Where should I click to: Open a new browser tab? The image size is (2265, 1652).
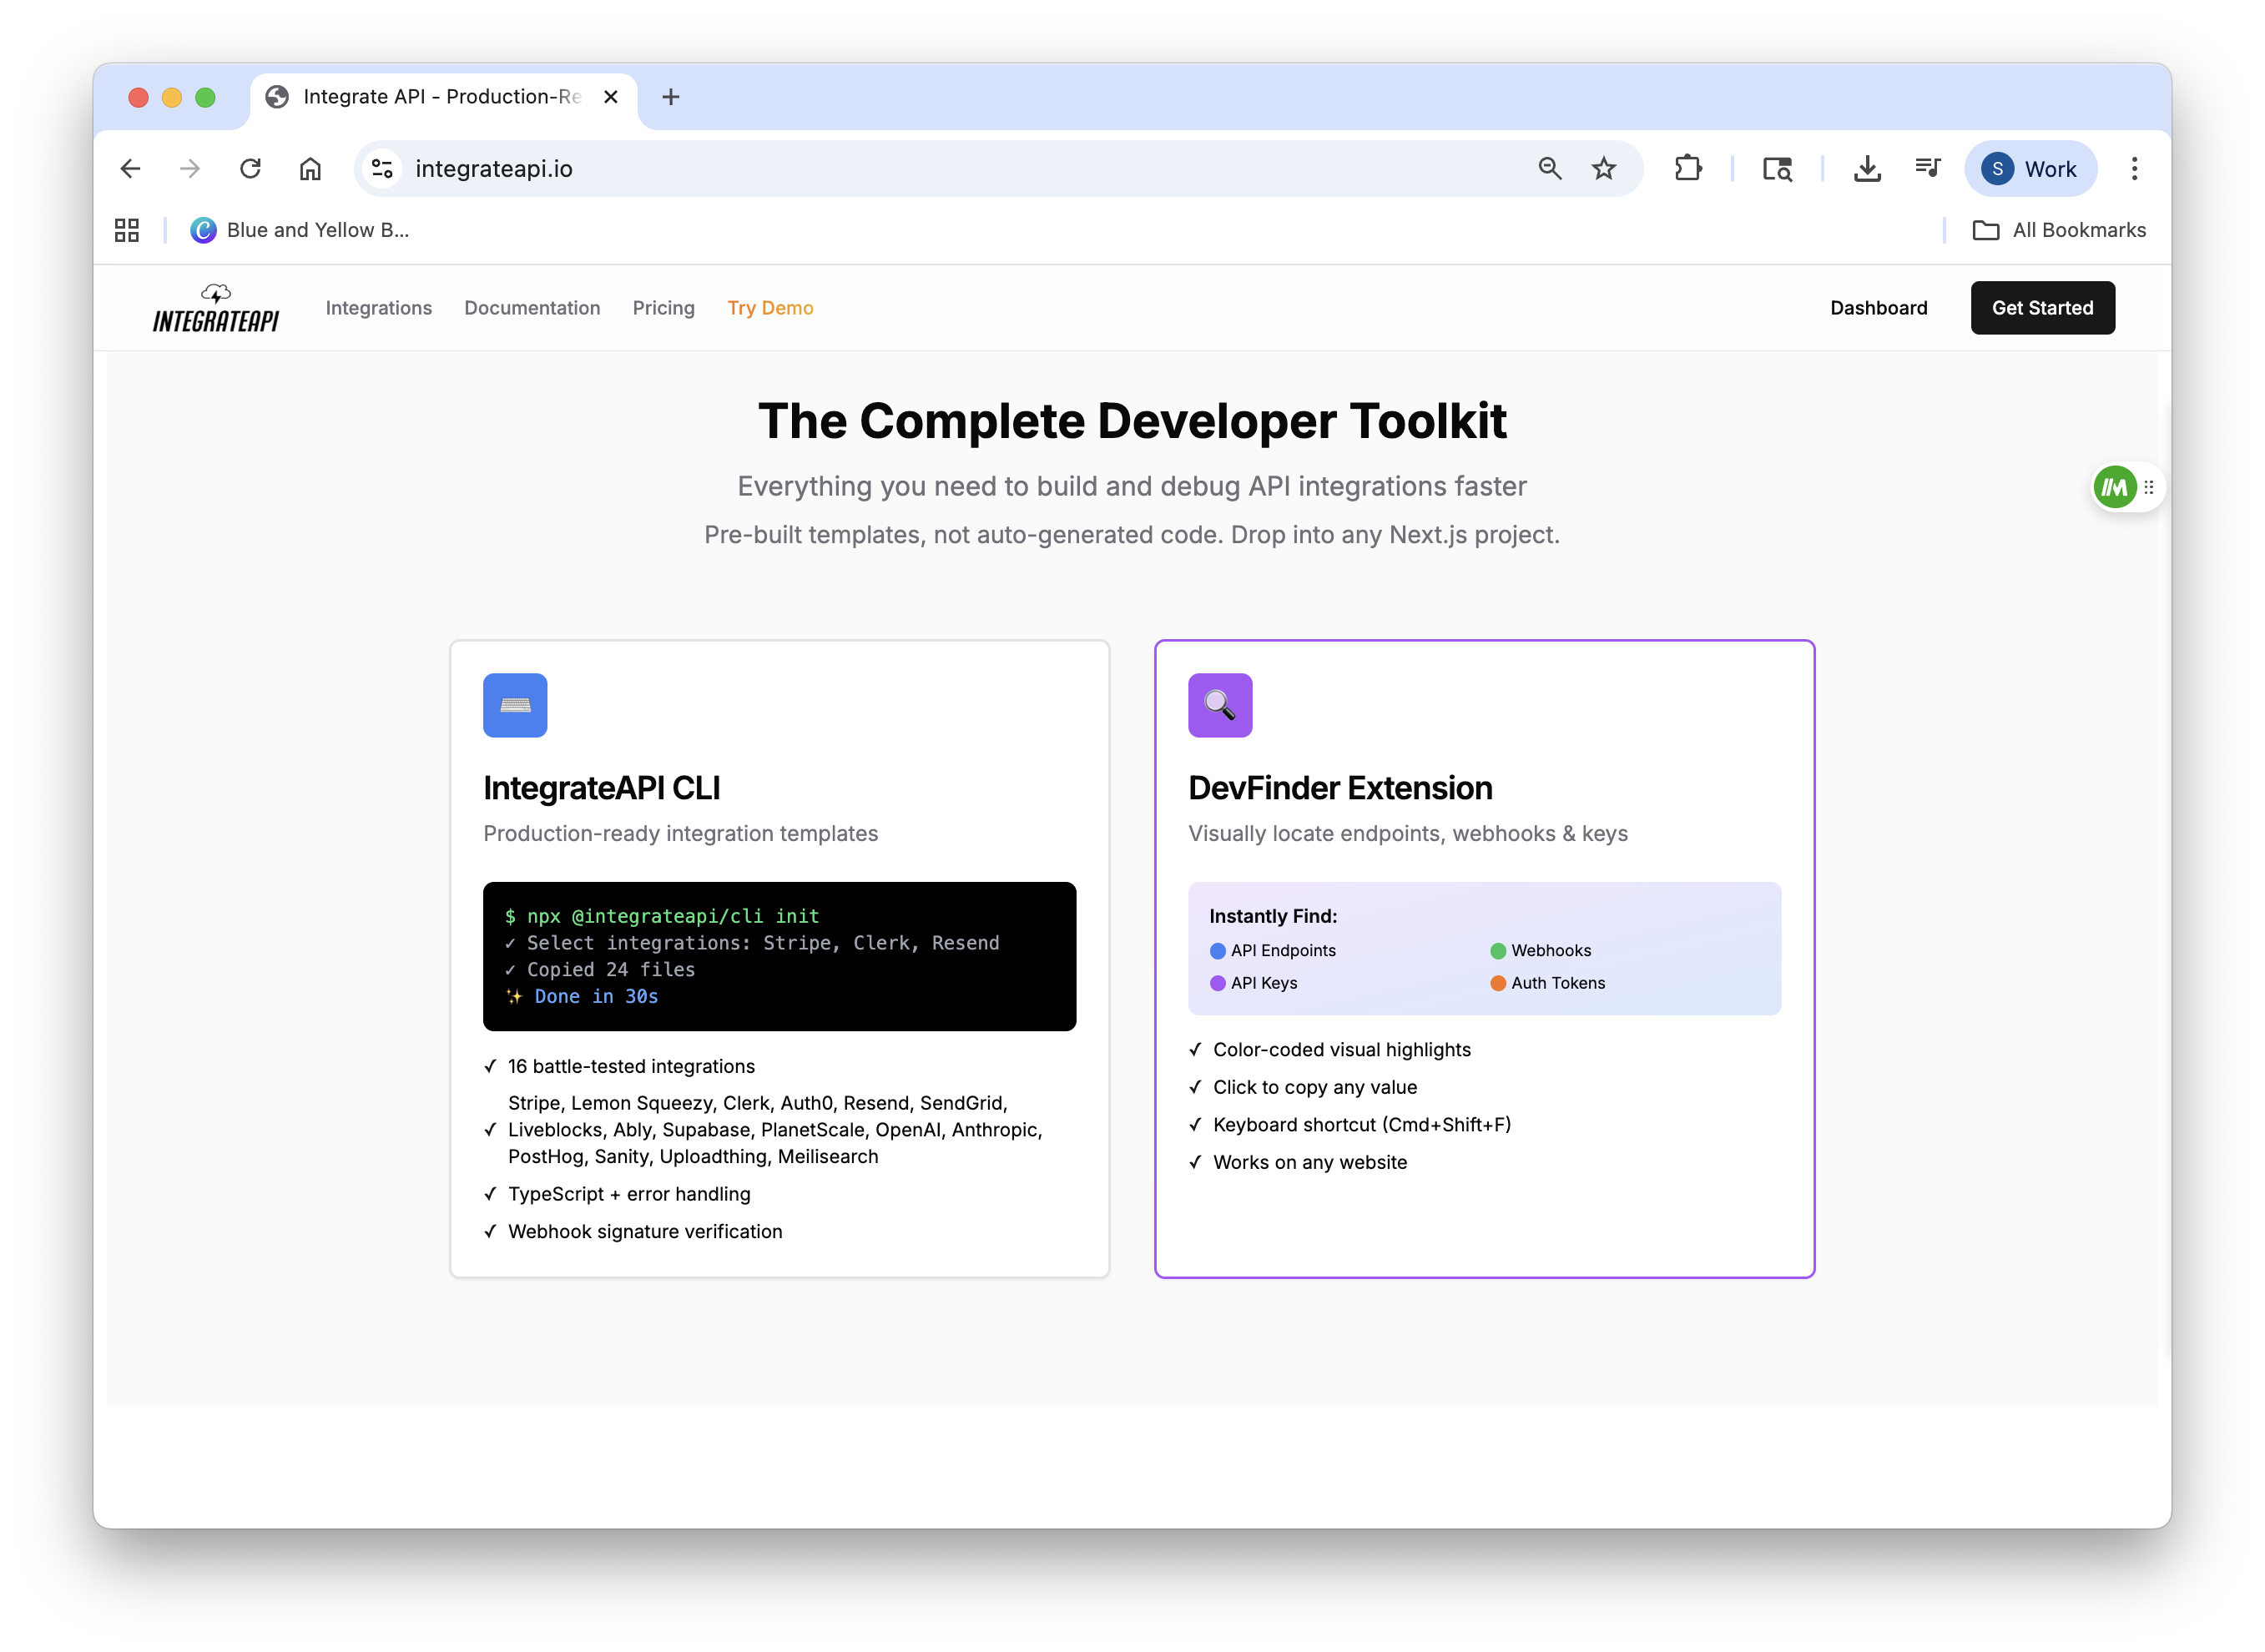point(670,96)
